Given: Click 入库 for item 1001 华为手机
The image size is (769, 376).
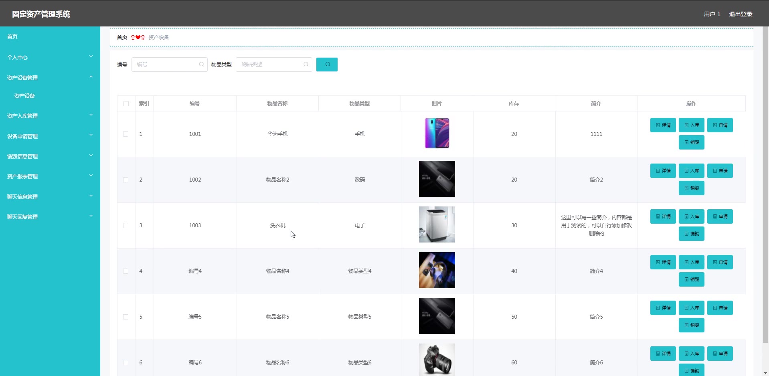Looking at the screenshot, I should coord(692,125).
